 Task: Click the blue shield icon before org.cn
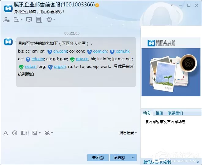50,67
